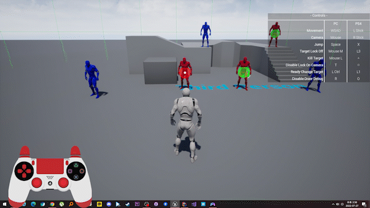Click the 'L1' PS4 binding
The image size is (370, 208).
click(358, 72)
